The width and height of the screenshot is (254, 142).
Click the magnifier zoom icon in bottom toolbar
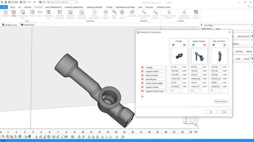coord(4,137)
